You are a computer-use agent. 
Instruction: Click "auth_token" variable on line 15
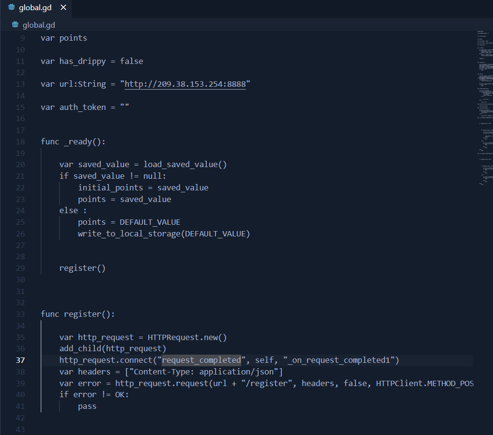pyautogui.click(x=83, y=107)
